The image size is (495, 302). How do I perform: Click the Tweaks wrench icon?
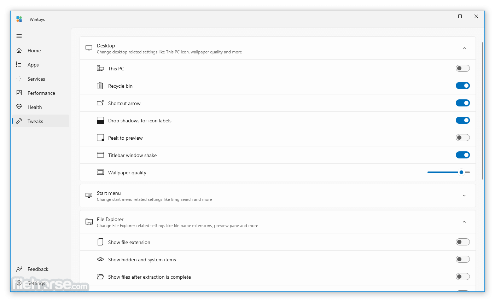click(19, 121)
